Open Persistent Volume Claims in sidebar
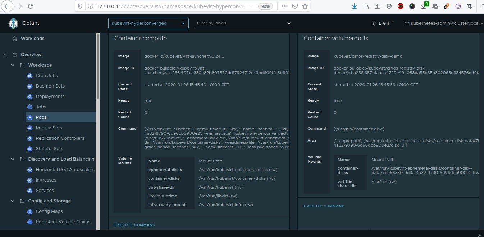This screenshot has width=484, height=237. click(x=63, y=222)
